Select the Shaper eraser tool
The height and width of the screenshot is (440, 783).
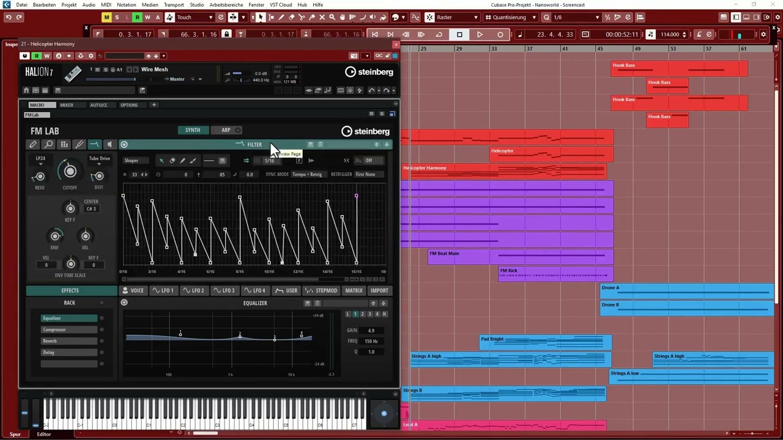point(172,161)
